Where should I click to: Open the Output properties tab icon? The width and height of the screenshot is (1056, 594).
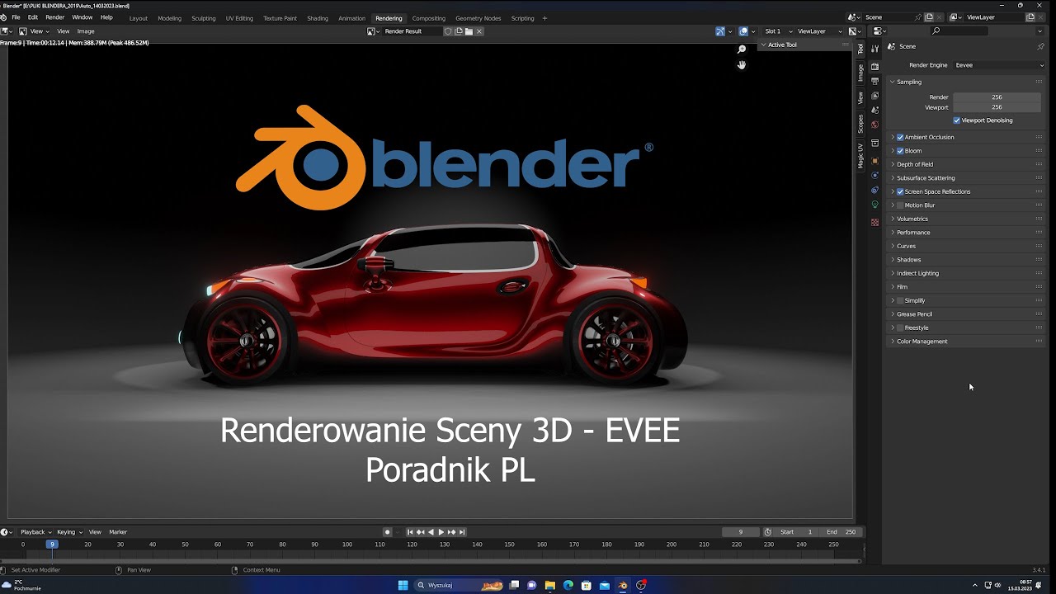[874, 81]
